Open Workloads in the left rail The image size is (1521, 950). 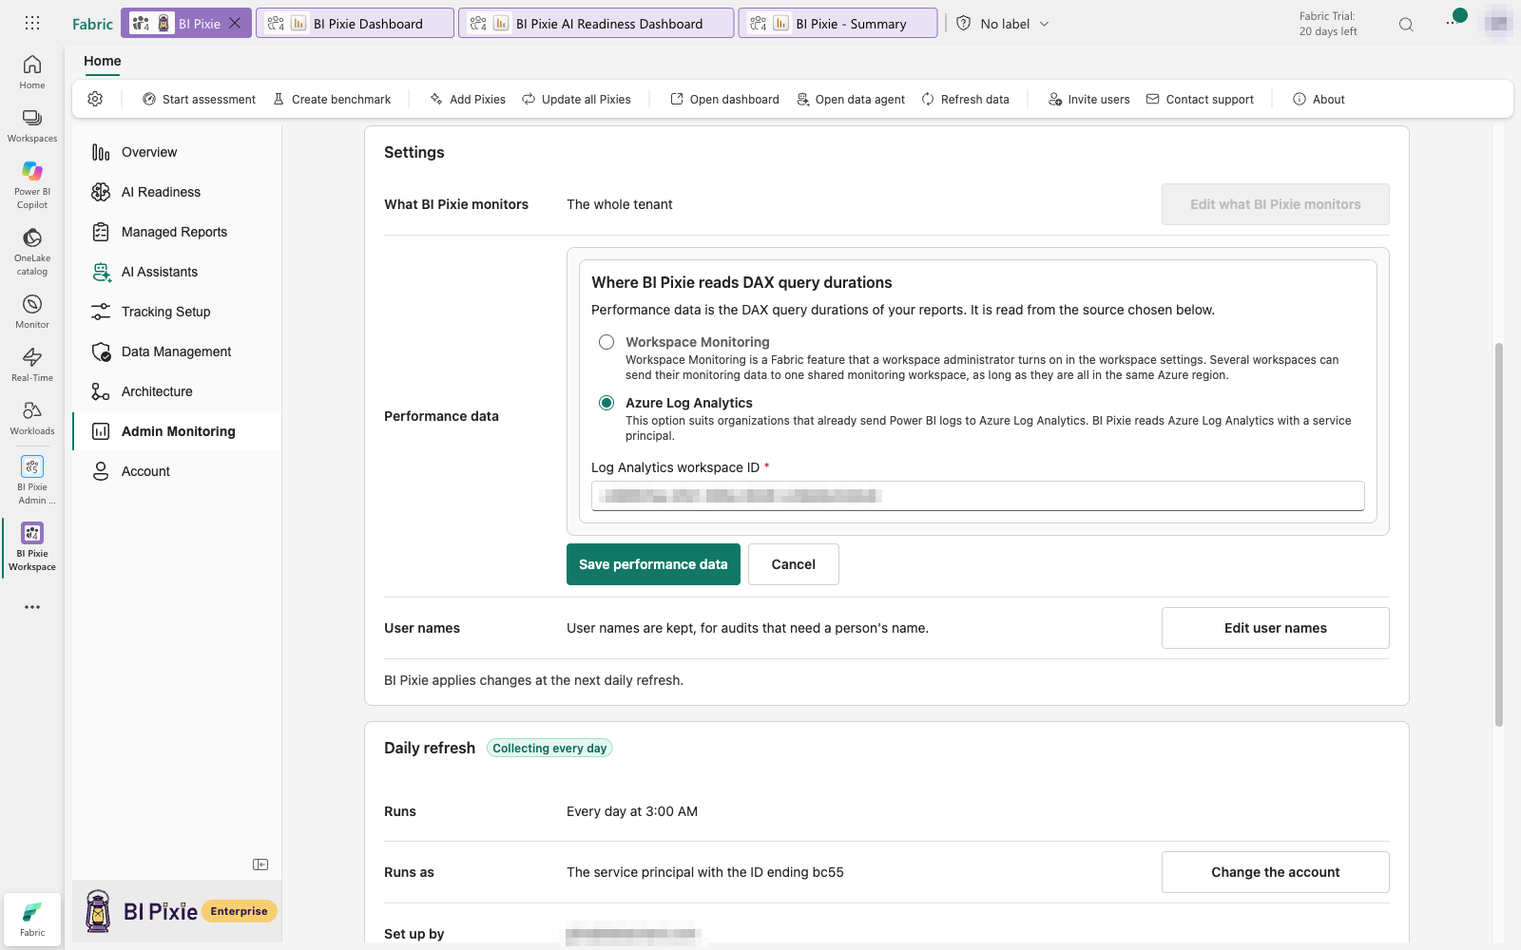click(32, 418)
